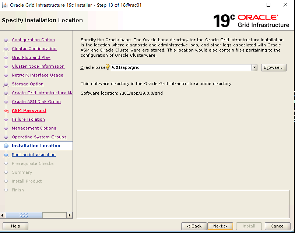Open Cluster Node Information step

point(38,66)
